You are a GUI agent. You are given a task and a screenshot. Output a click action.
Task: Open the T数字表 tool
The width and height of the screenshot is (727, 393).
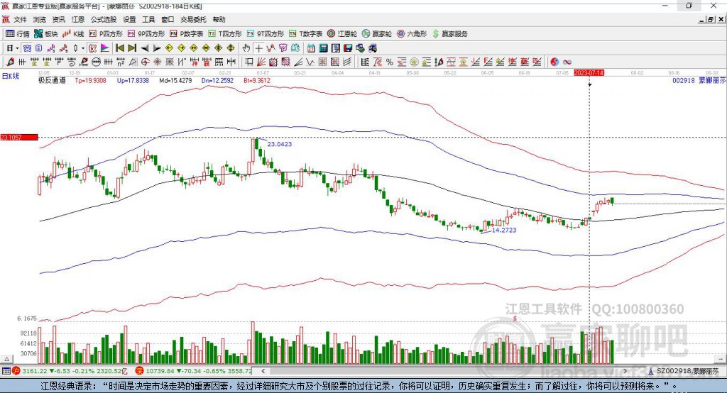(x=305, y=34)
